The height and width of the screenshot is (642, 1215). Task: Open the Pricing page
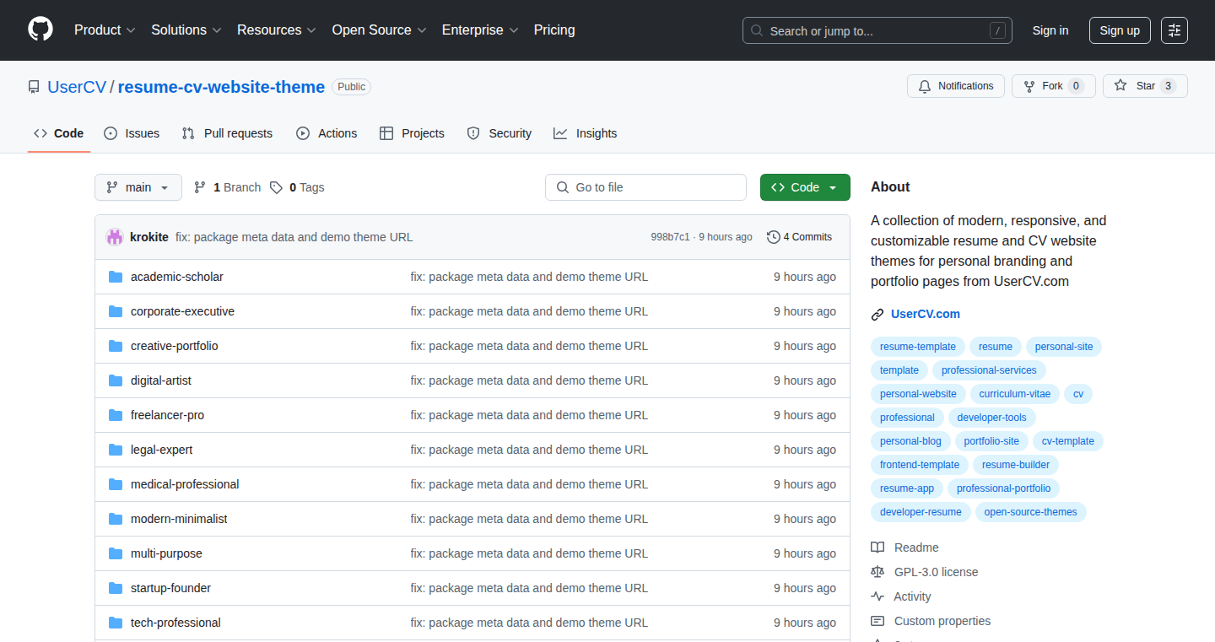click(554, 30)
